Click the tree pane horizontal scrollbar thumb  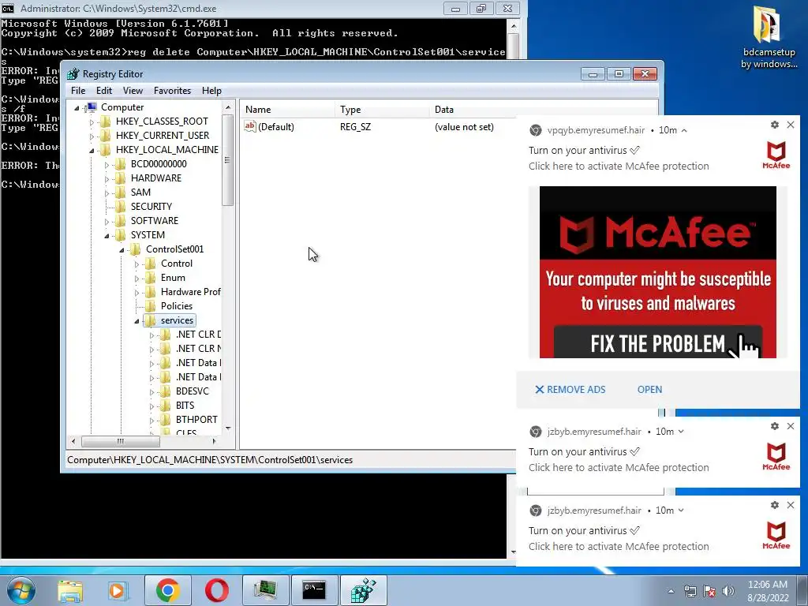coord(121,441)
